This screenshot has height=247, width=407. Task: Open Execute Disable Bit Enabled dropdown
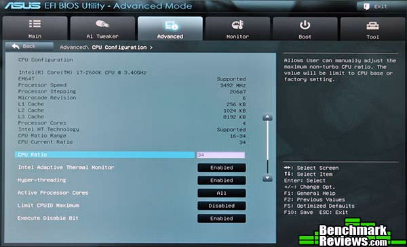(x=222, y=219)
